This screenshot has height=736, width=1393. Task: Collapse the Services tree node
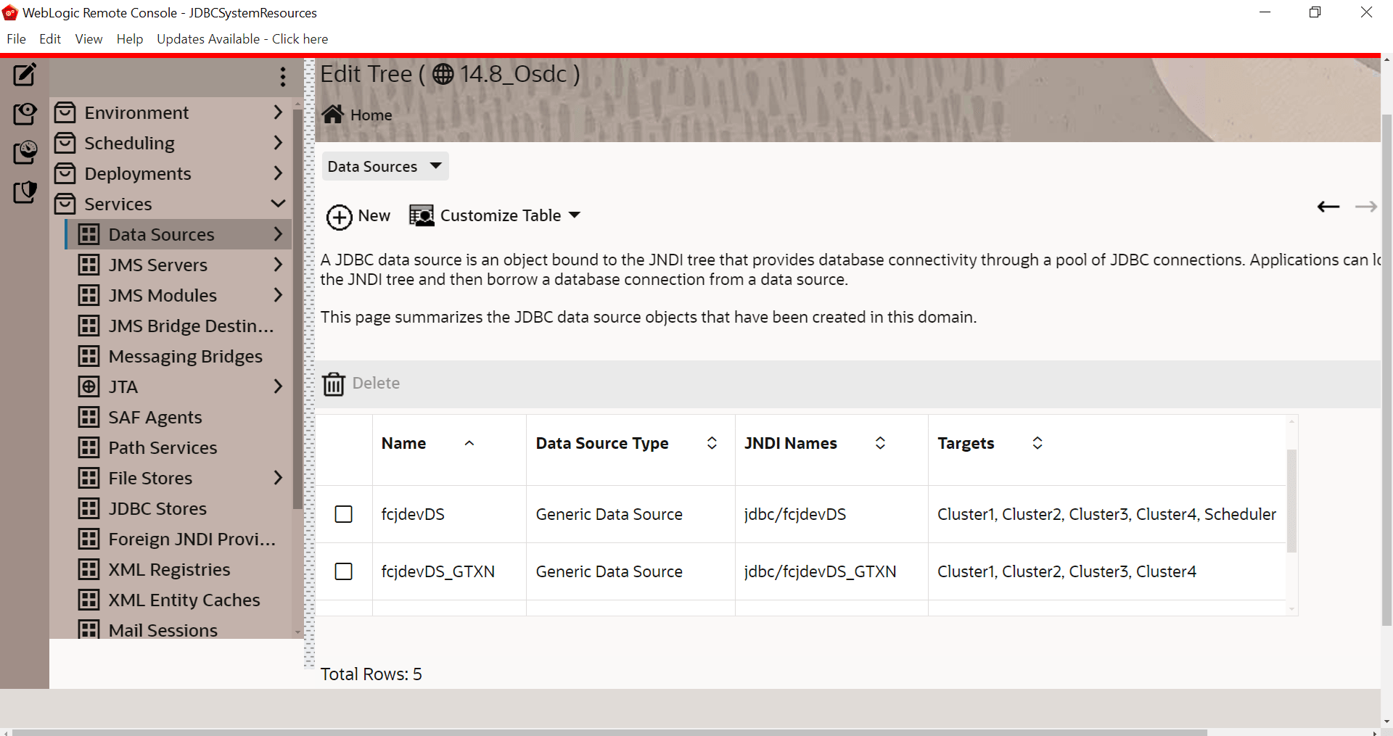point(278,204)
